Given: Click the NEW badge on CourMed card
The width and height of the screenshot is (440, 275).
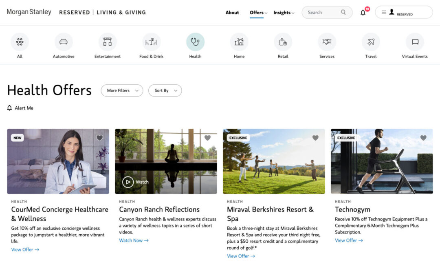Looking at the screenshot, I should click(18, 138).
